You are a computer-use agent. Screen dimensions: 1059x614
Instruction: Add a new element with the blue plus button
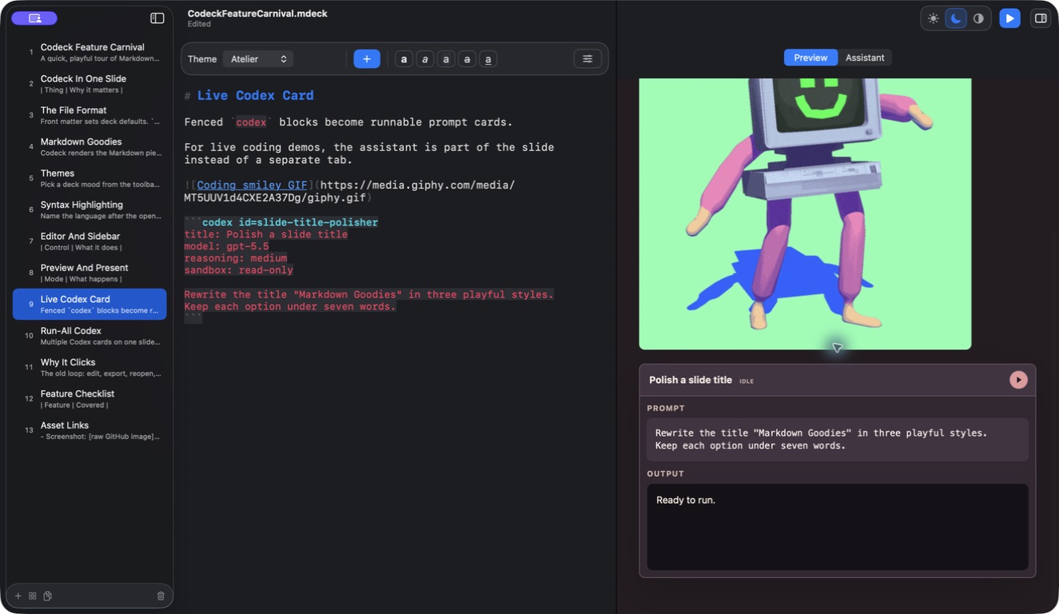click(x=367, y=59)
